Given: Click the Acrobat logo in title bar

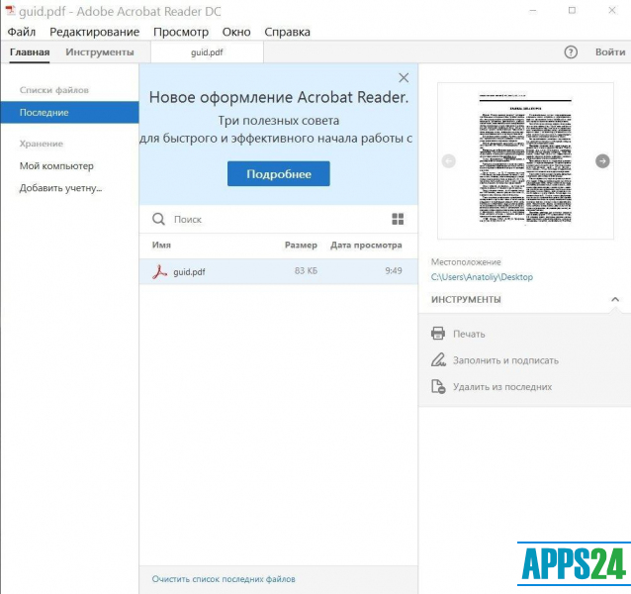Looking at the screenshot, I should pos(10,11).
